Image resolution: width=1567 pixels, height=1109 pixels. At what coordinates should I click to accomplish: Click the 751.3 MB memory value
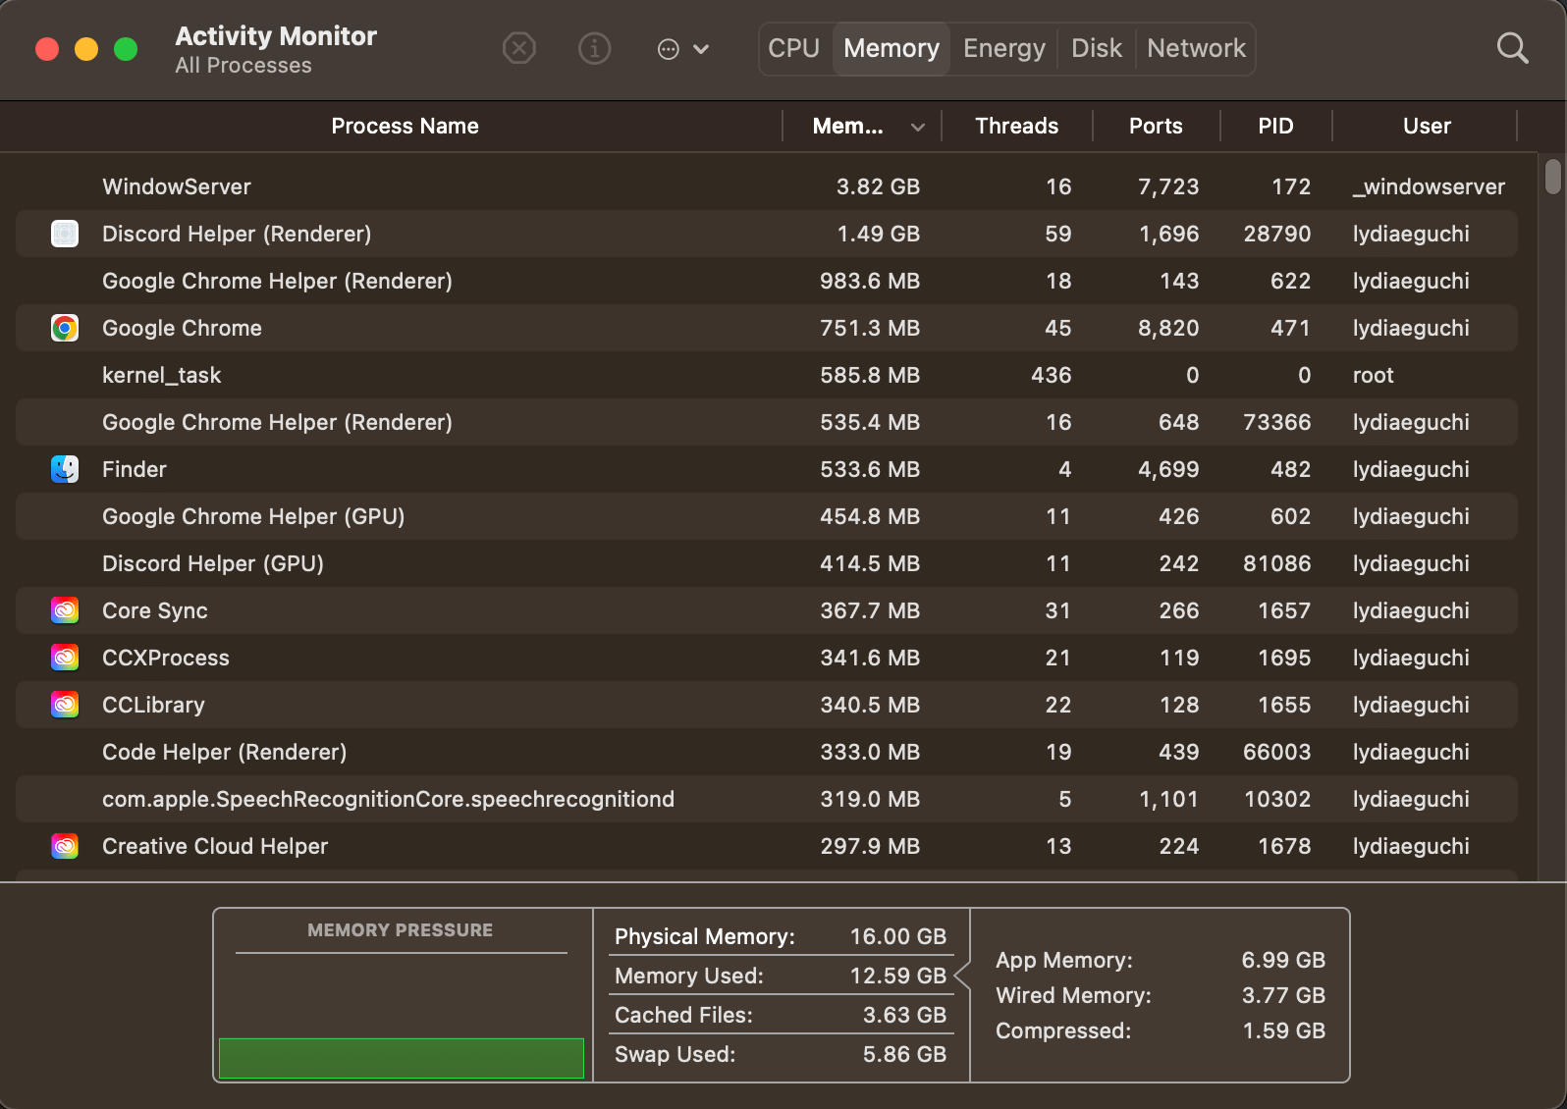(870, 328)
